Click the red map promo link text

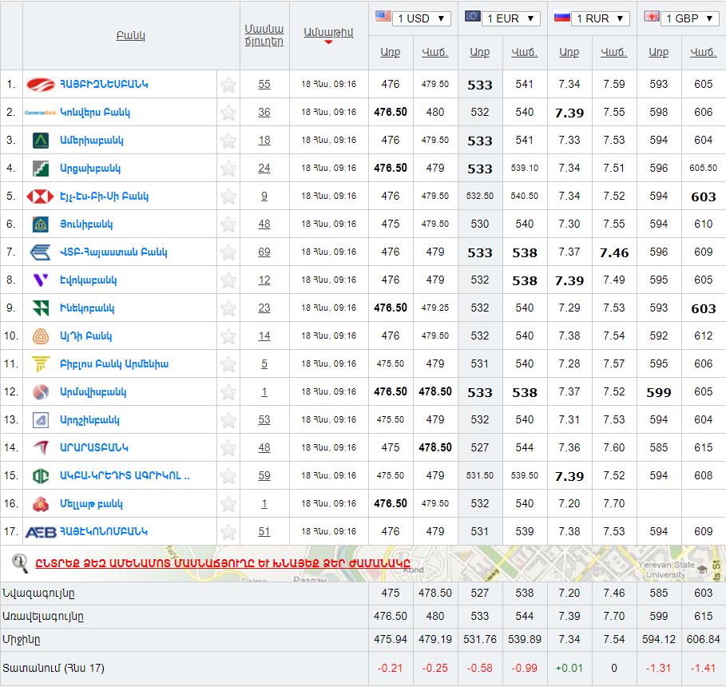tap(222, 563)
